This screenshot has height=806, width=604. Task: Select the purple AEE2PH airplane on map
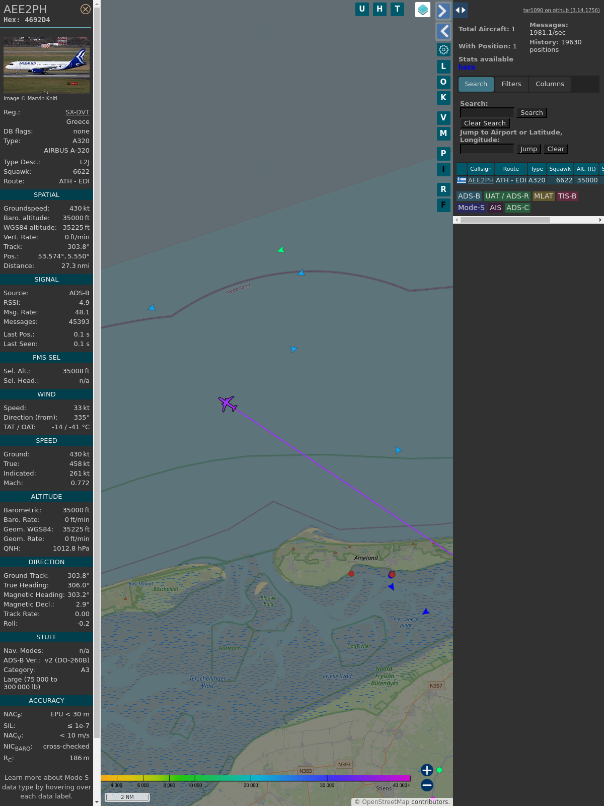click(228, 404)
